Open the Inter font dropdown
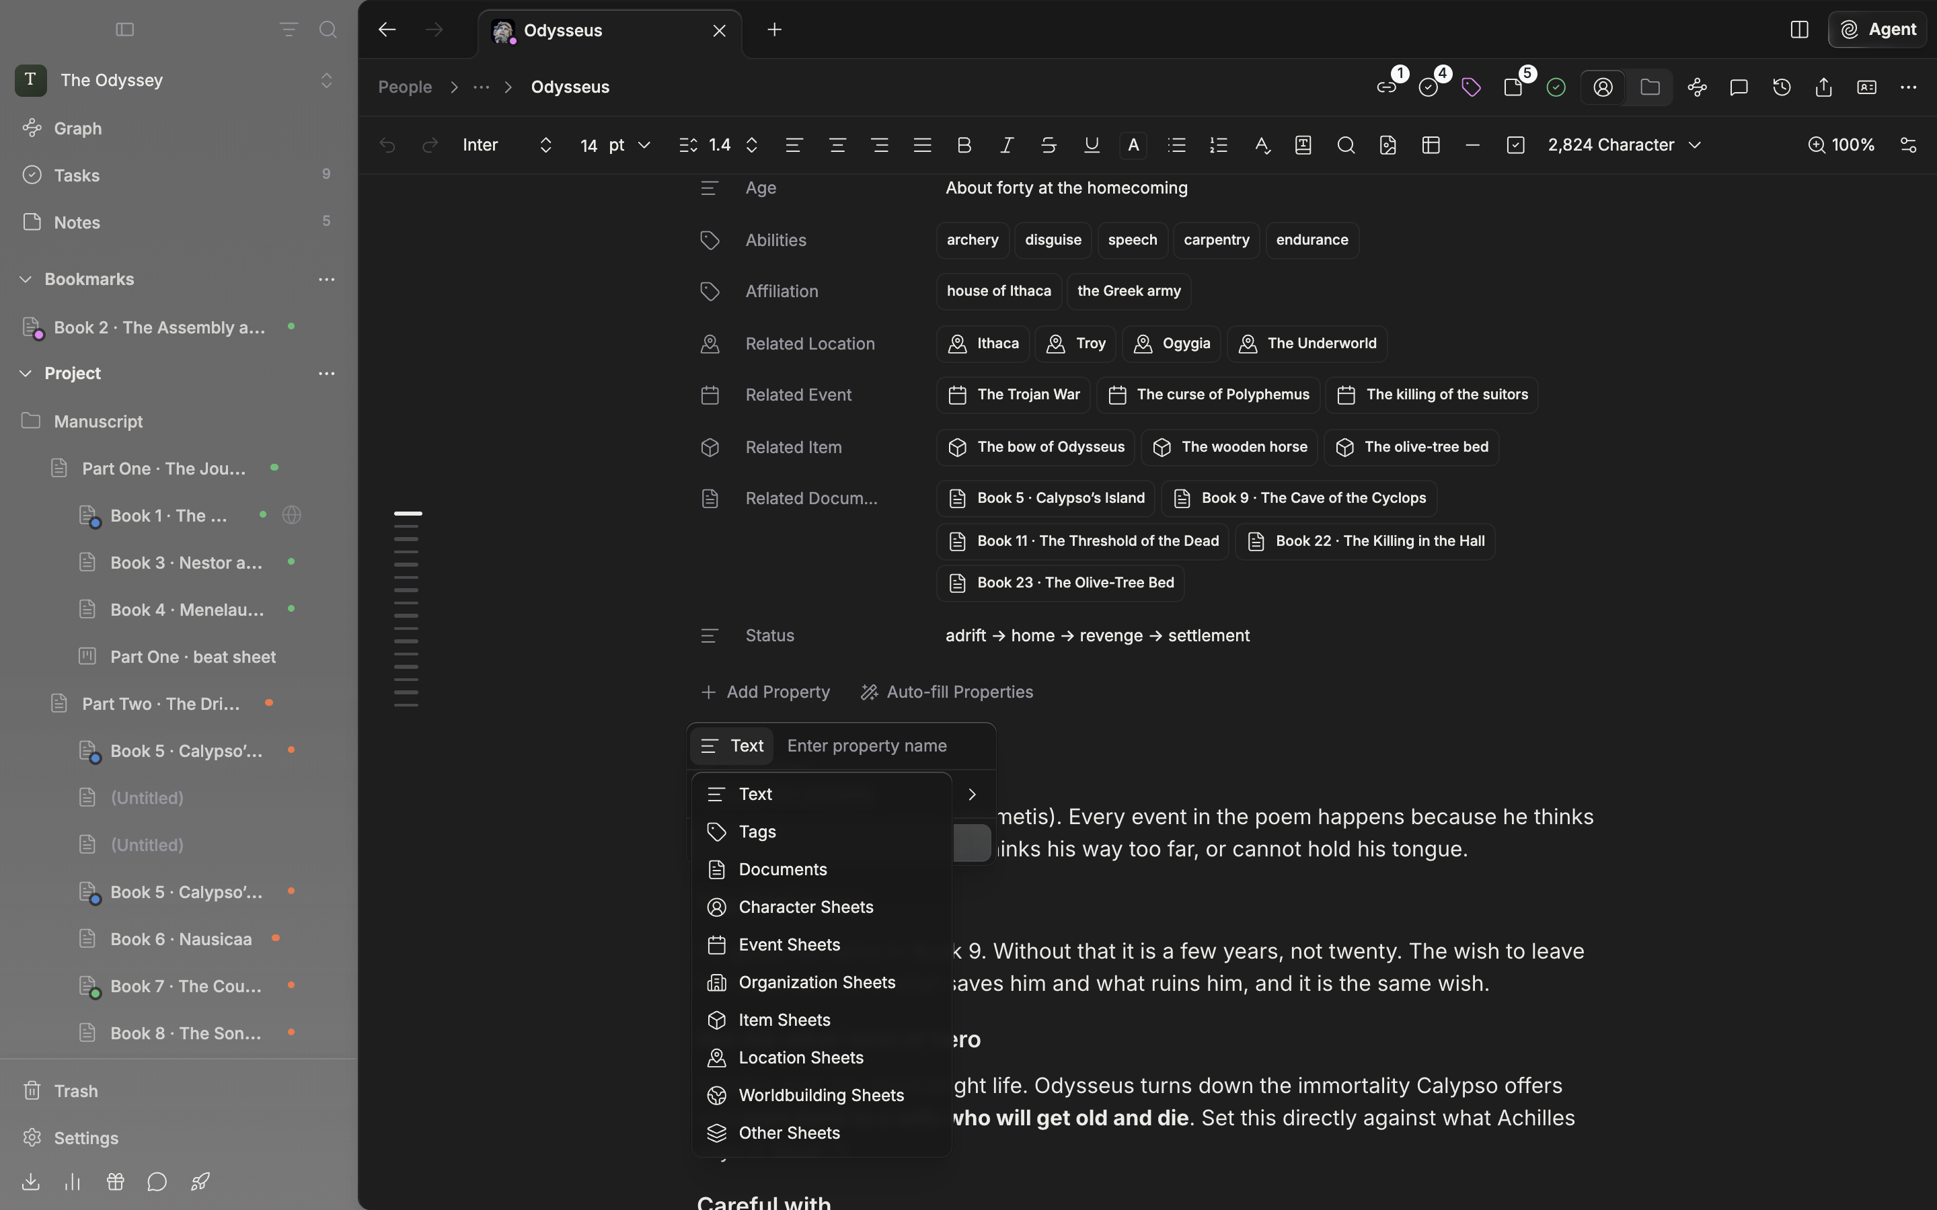The height and width of the screenshot is (1210, 1937). pyautogui.click(x=508, y=145)
